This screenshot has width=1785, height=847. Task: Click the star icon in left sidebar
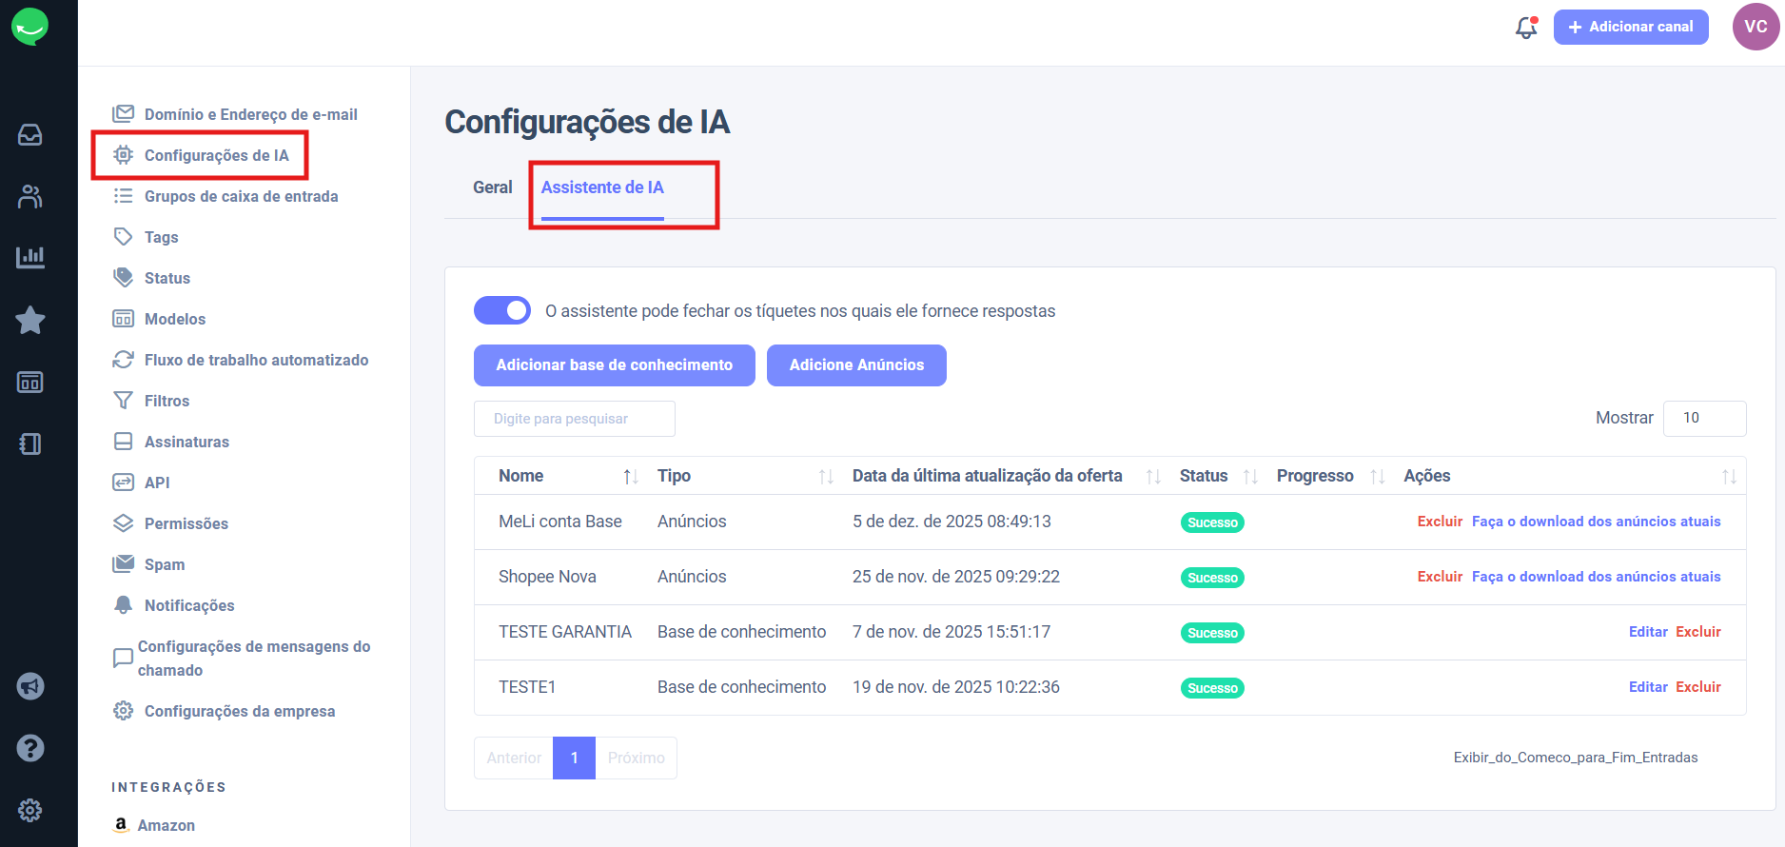click(x=29, y=320)
